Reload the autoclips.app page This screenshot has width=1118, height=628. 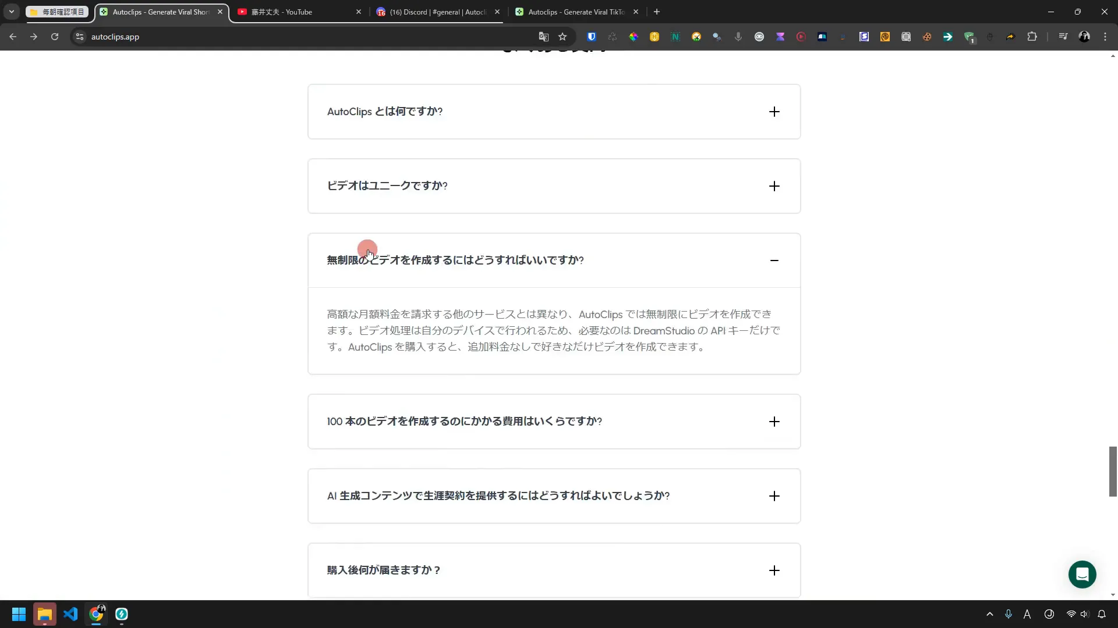click(x=55, y=37)
